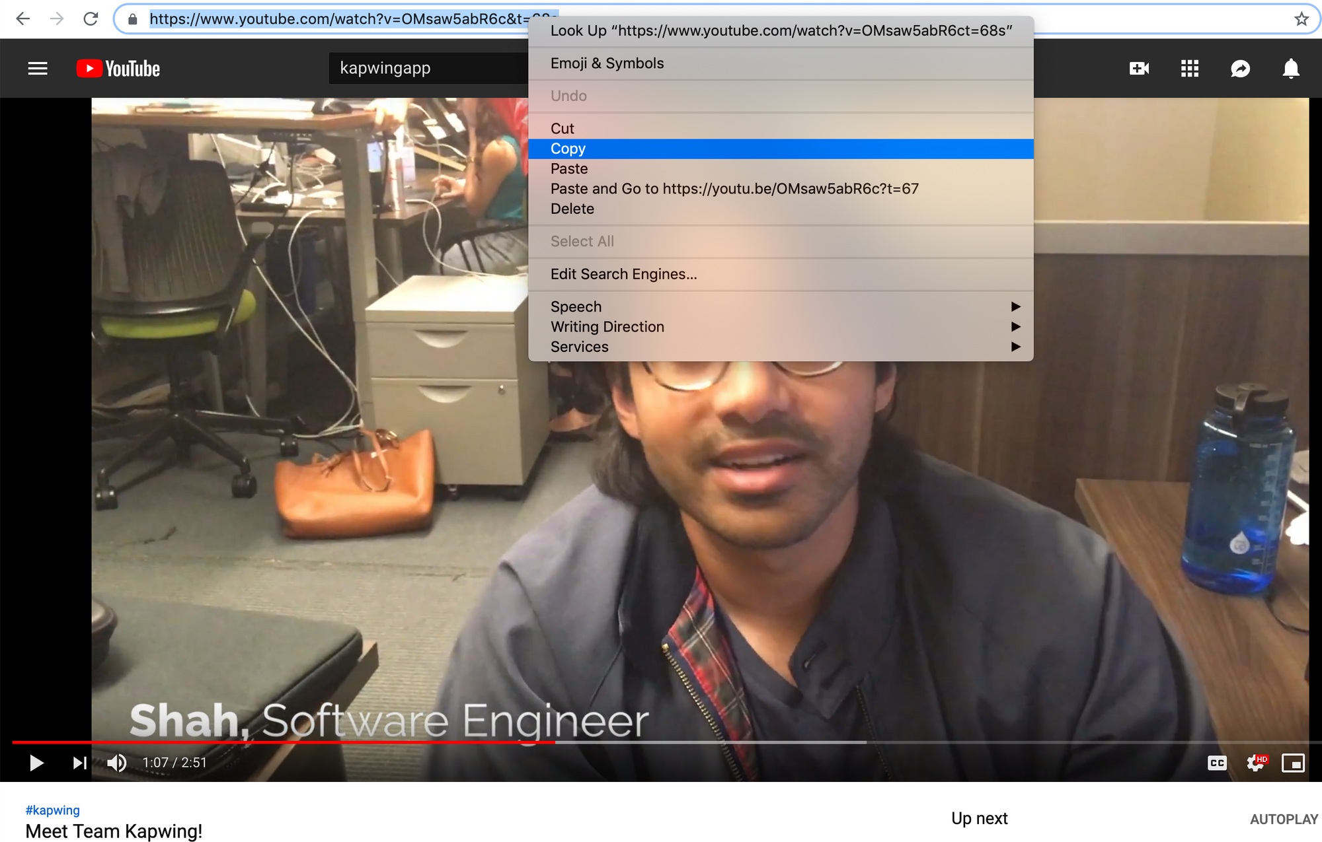
Task: Open the share messages icon
Action: pos(1240,69)
